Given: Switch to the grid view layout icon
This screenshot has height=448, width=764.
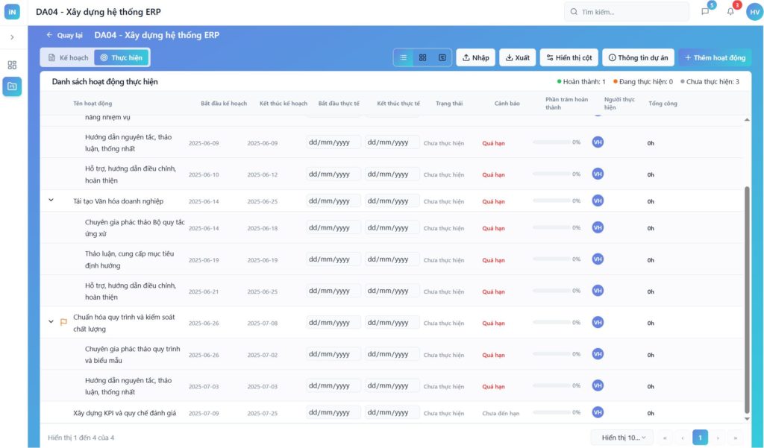Looking at the screenshot, I should tap(422, 57).
